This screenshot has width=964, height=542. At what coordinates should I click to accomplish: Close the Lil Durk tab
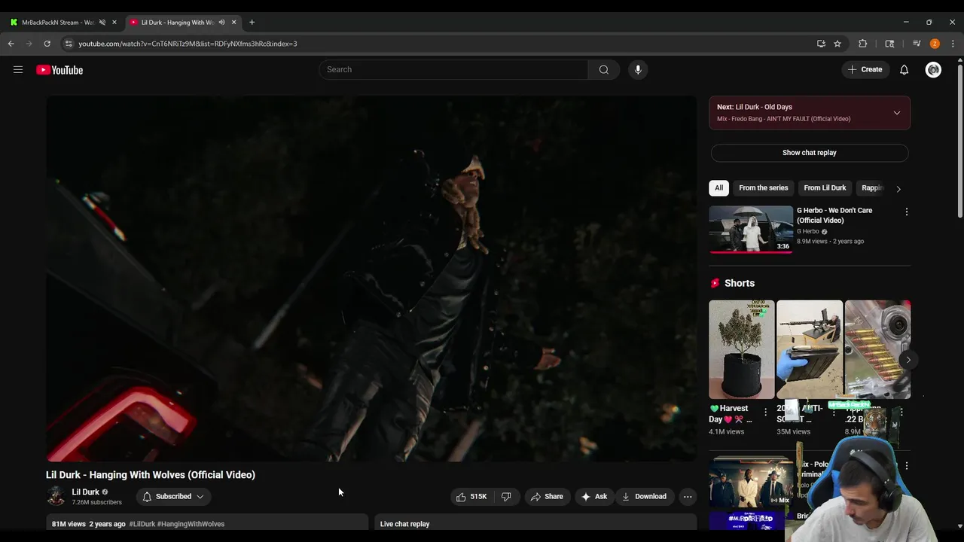point(233,22)
